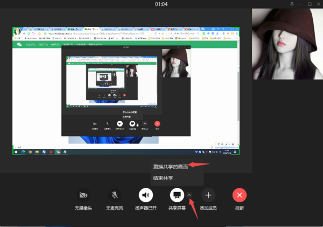323x227 pixels.
Task: Click the 添加成员 label text
Action: coord(208,208)
